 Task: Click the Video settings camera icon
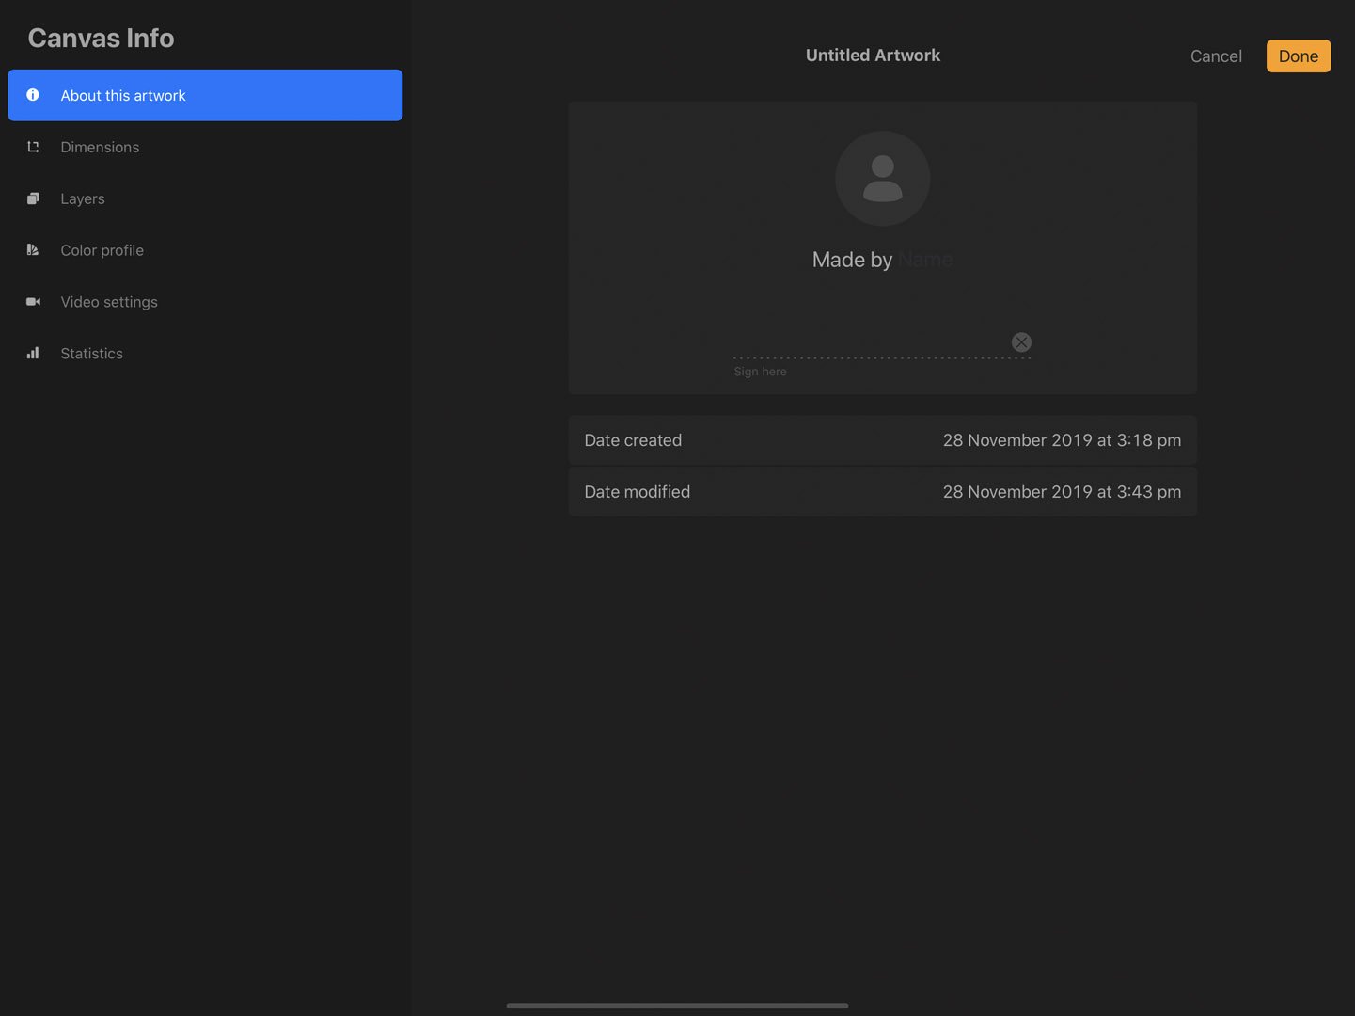[x=33, y=301]
